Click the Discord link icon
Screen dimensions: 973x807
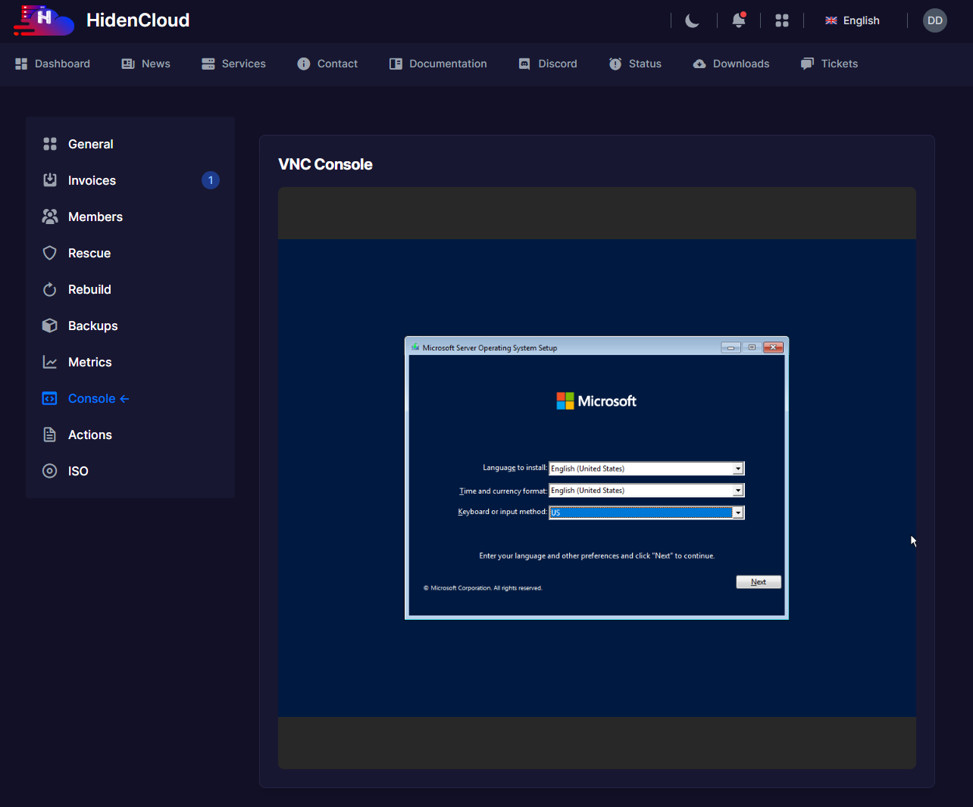tap(524, 64)
